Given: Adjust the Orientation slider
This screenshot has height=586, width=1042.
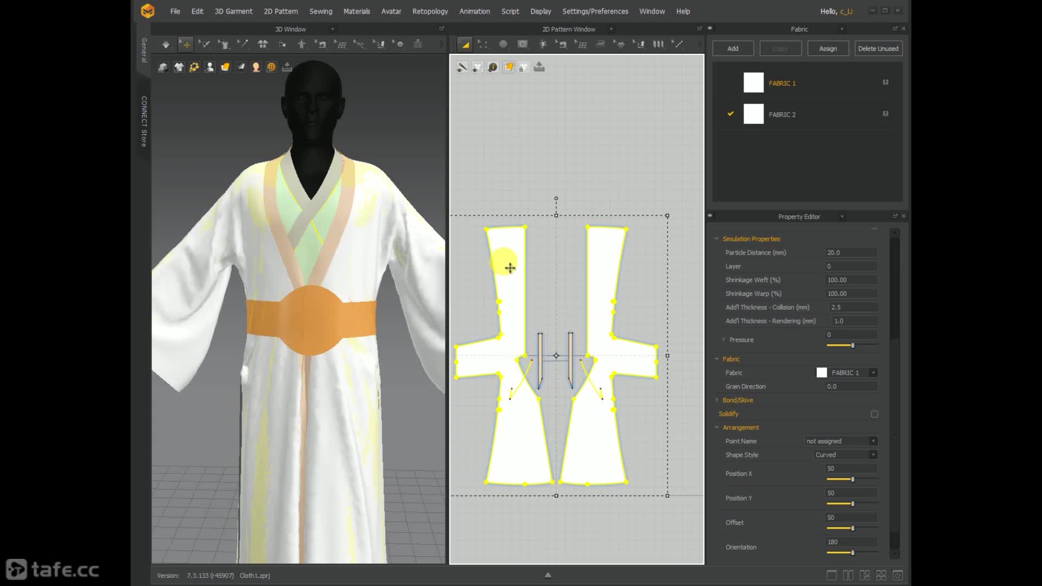Looking at the screenshot, I should 852,552.
